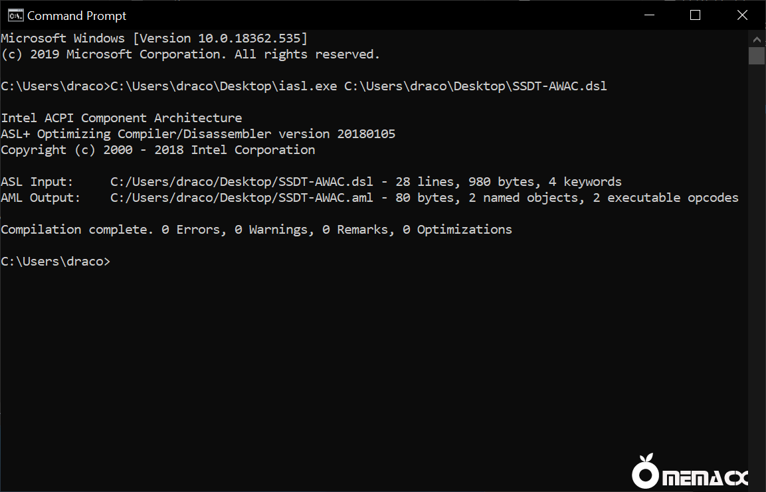Click the final C:\Users\draco> prompt line
The image size is (766, 492).
(56, 262)
